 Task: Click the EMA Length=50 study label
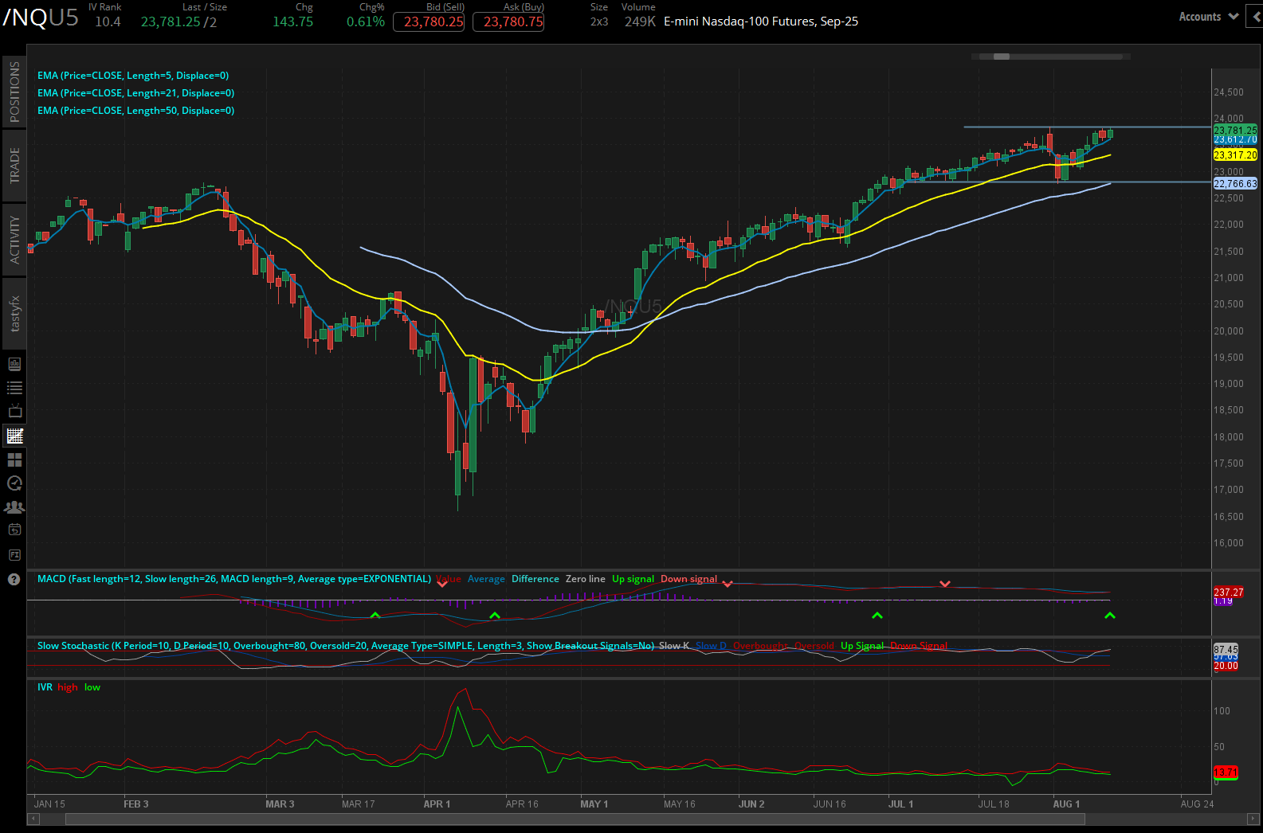pyautogui.click(x=135, y=111)
